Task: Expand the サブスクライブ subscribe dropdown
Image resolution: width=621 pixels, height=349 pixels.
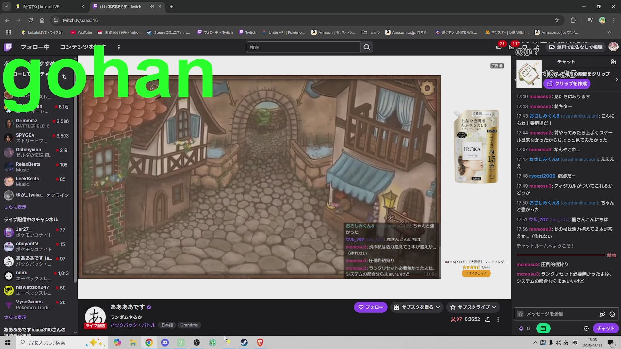Action: (x=473, y=307)
